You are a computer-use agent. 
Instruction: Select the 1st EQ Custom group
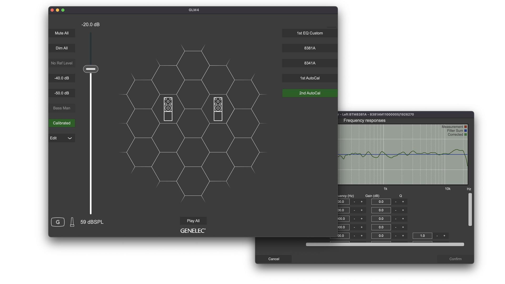tap(310, 33)
